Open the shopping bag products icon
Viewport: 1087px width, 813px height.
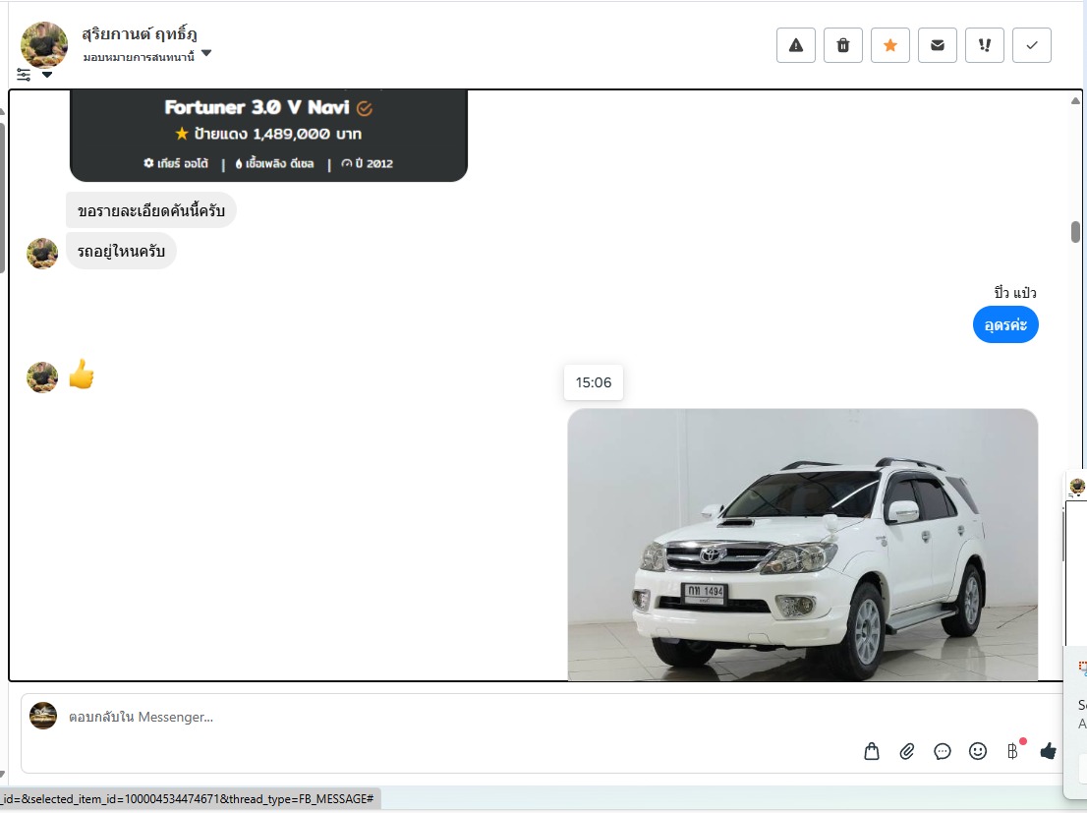(x=872, y=751)
